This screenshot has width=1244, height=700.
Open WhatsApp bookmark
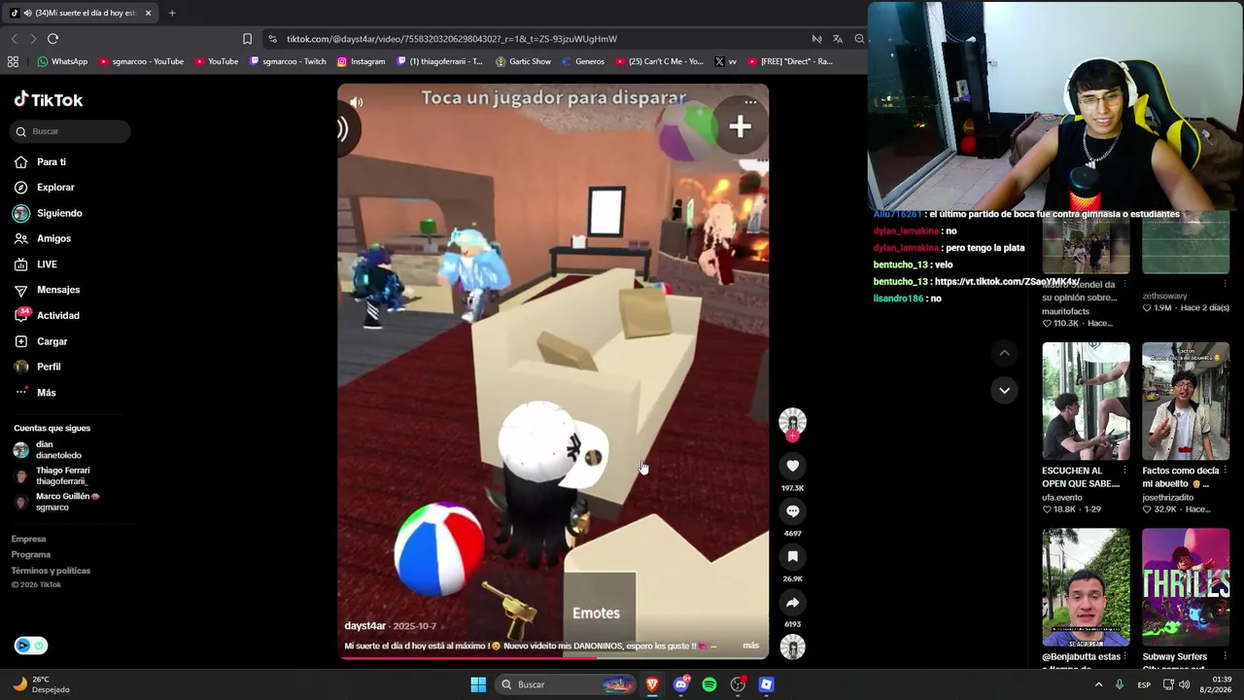pyautogui.click(x=62, y=61)
